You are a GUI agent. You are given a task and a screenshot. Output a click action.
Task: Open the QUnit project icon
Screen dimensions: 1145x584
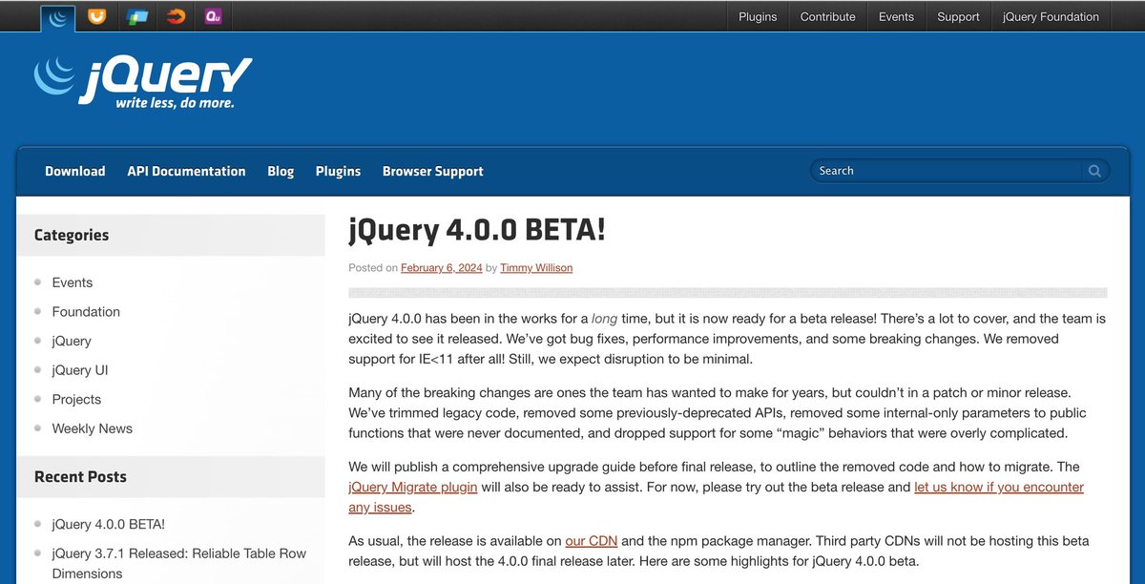pos(214,16)
